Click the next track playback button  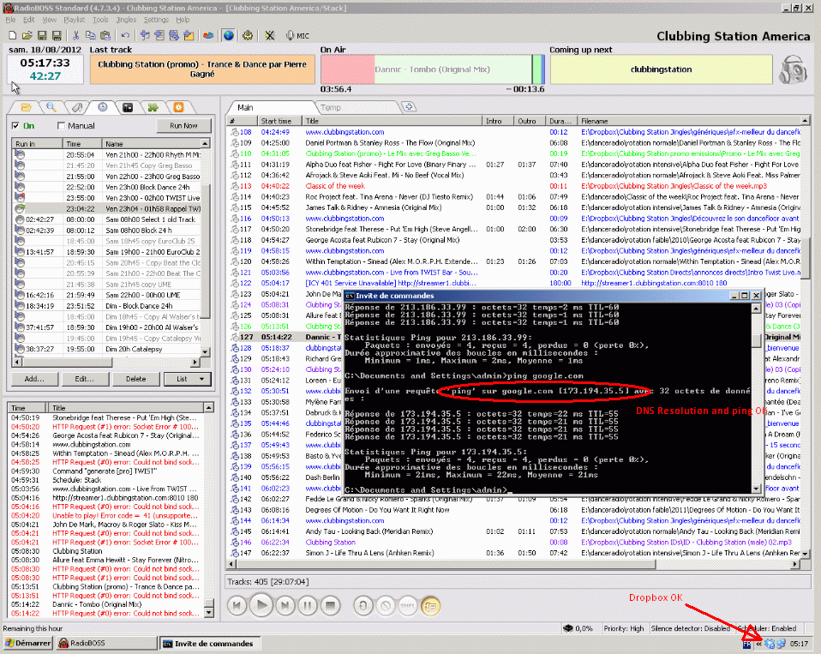pyautogui.click(x=285, y=606)
